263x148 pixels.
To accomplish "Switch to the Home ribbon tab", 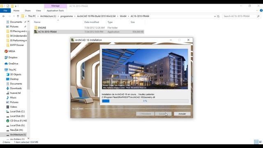I will pyautogui.click(x=16, y=11).
